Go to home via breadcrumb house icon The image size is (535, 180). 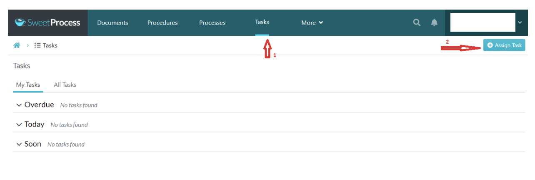[17, 45]
